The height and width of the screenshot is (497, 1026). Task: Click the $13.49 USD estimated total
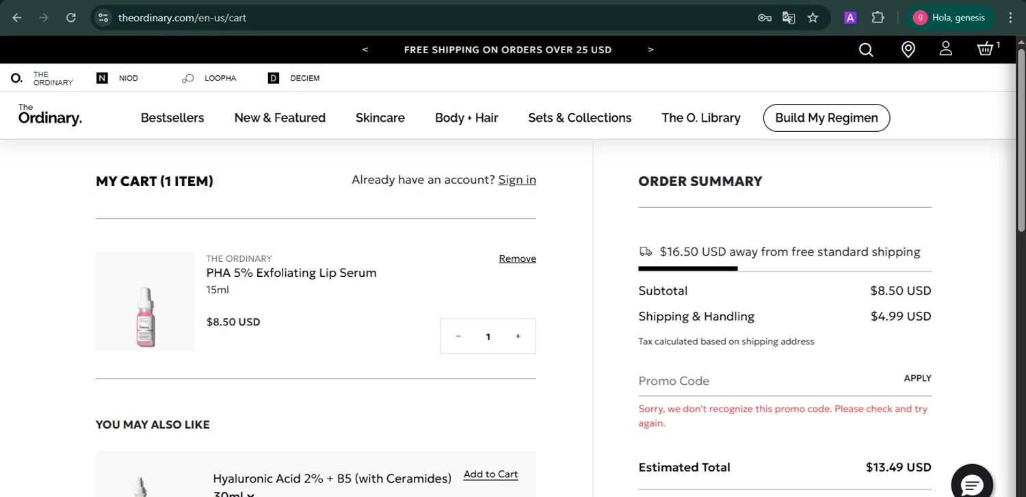point(898,468)
